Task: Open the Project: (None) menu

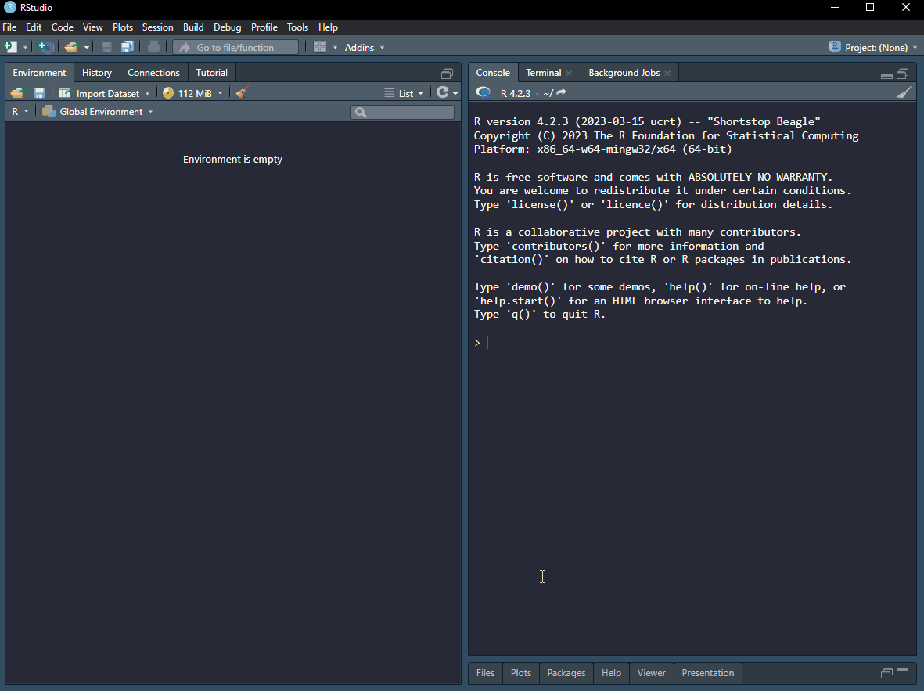Action: pyautogui.click(x=875, y=47)
